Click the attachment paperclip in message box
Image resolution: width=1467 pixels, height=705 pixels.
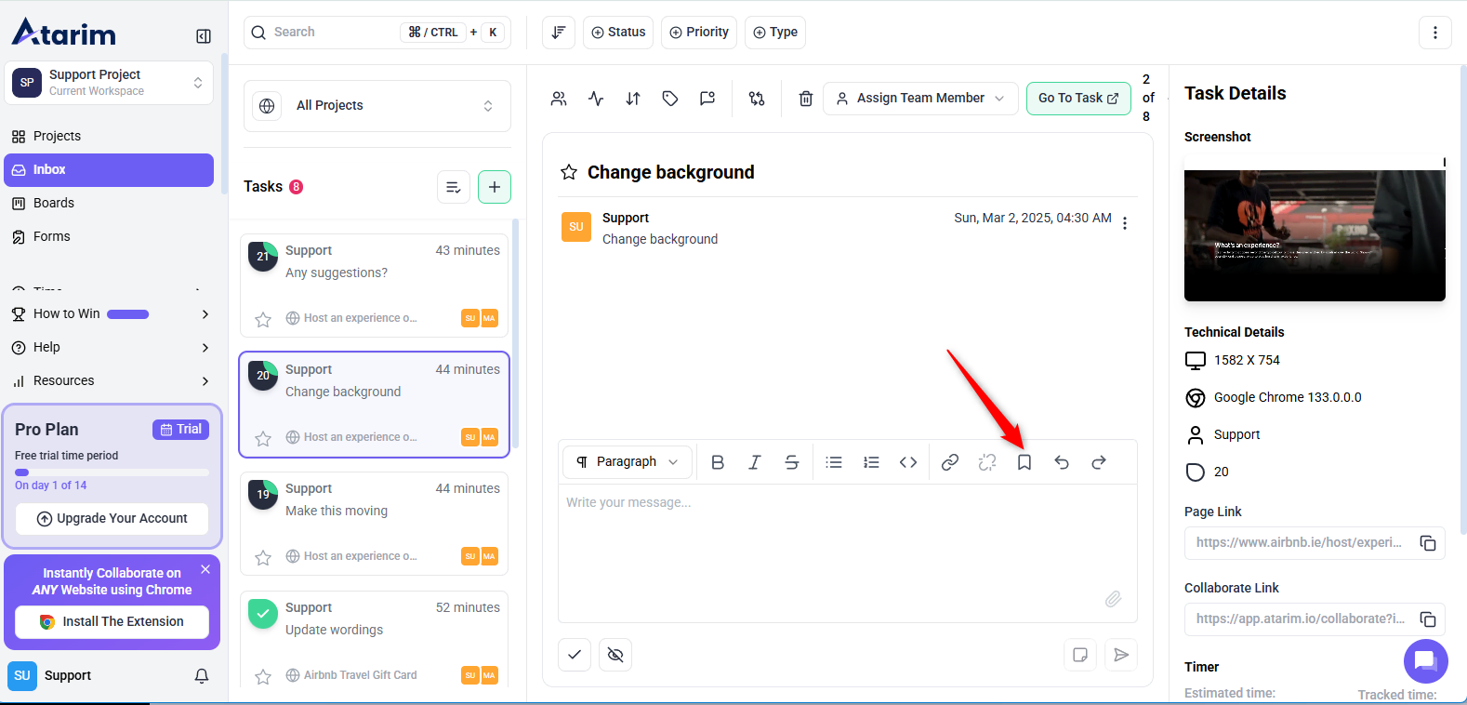[1113, 599]
